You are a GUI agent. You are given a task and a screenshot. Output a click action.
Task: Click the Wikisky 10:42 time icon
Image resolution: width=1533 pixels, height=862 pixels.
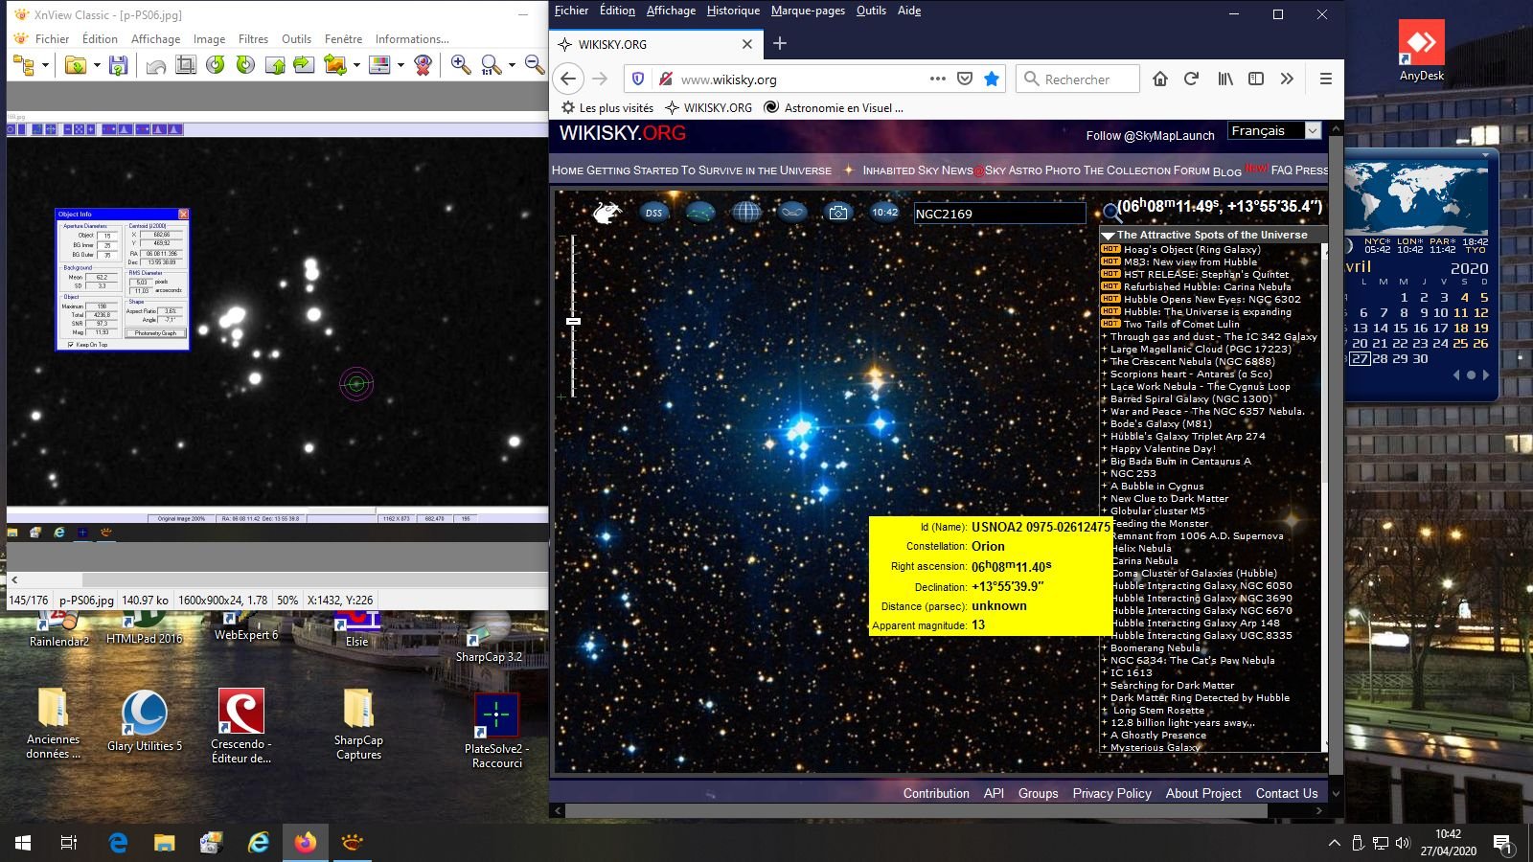click(x=884, y=213)
